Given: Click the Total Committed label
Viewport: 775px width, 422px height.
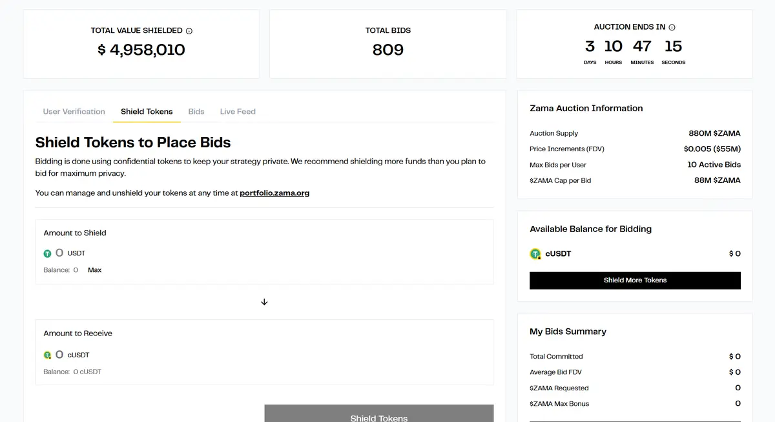Looking at the screenshot, I should (556, 357).
